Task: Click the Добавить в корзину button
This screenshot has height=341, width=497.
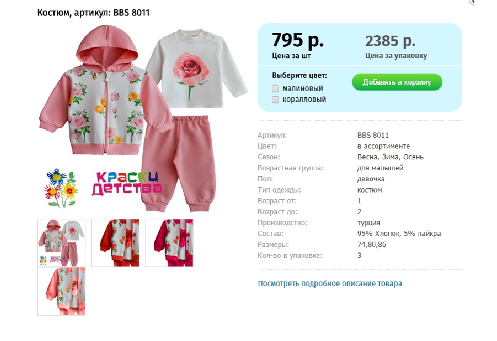Action: tap(397, 82)
